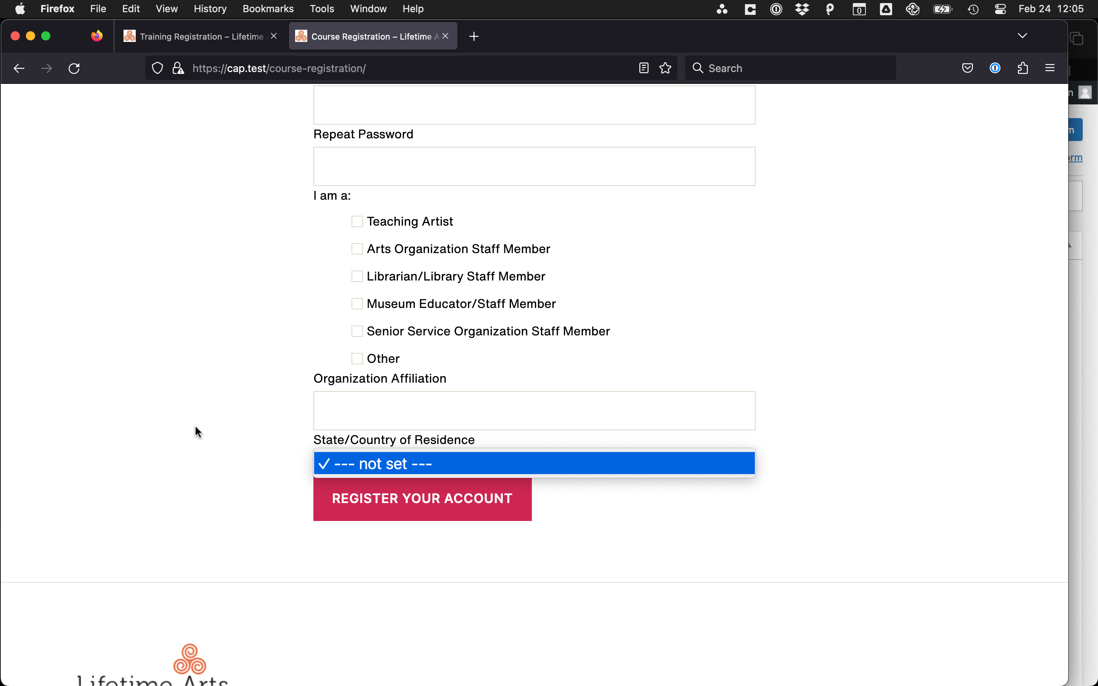Open the File menu
The image size is (1098, 686).
(x=98, y=9)
